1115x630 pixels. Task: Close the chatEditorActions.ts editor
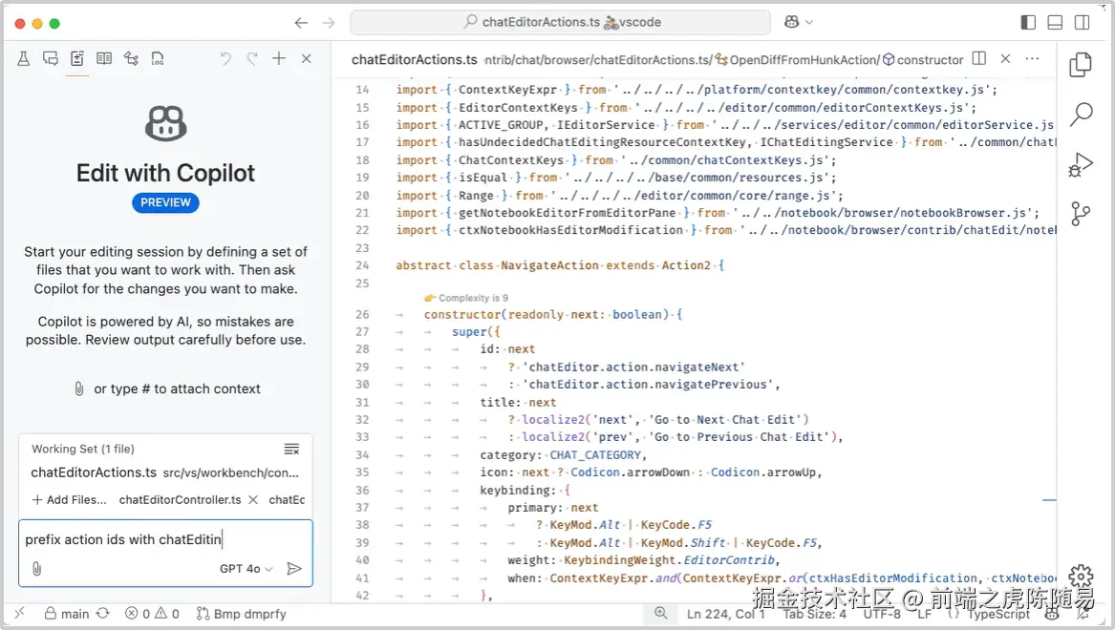click(1005, 59)
